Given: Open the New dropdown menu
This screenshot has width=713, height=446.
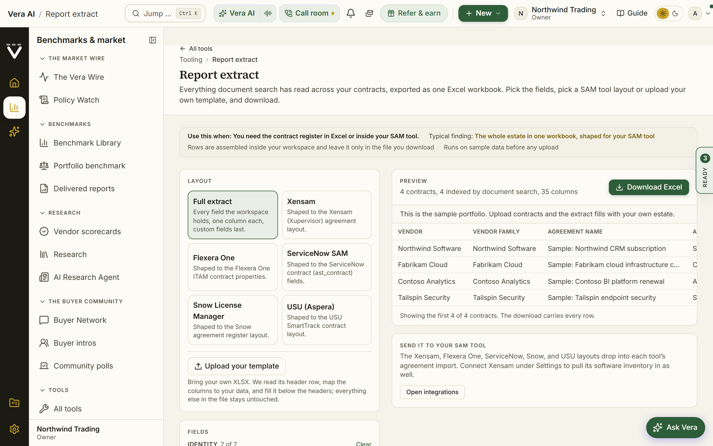Looking at the screenshot, I should tap(483, 13).
